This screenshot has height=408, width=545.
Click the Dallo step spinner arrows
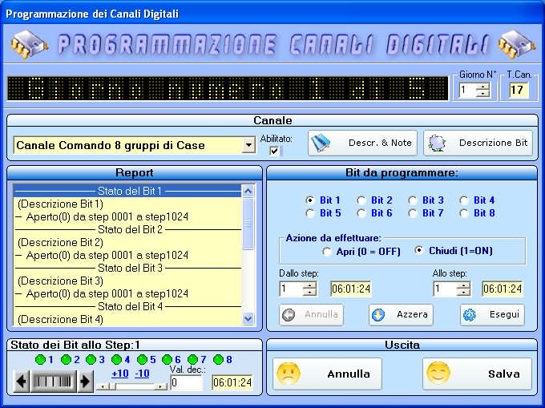click(309, 289)
